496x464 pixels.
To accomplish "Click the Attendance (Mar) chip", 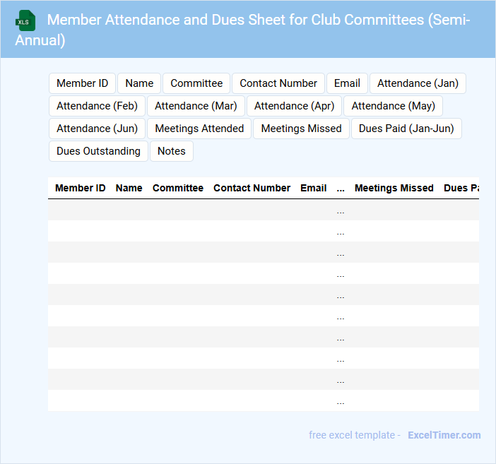I will (196, 106).
